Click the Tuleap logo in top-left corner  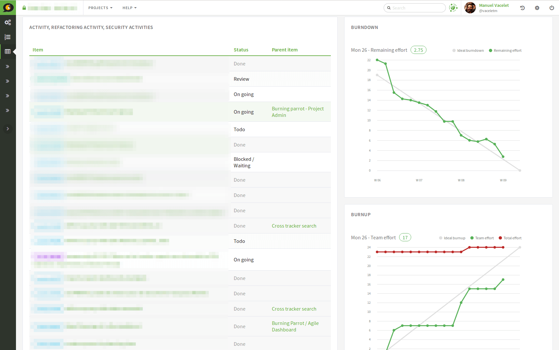point(8,7)
